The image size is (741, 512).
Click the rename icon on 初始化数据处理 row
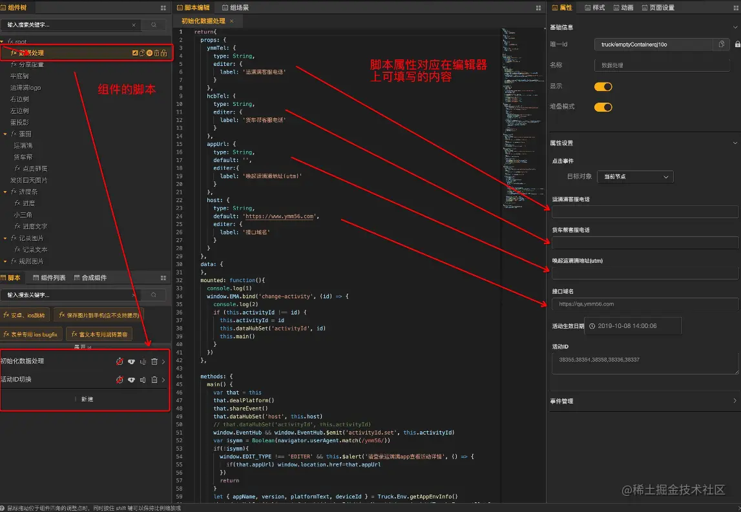[143, 362]
